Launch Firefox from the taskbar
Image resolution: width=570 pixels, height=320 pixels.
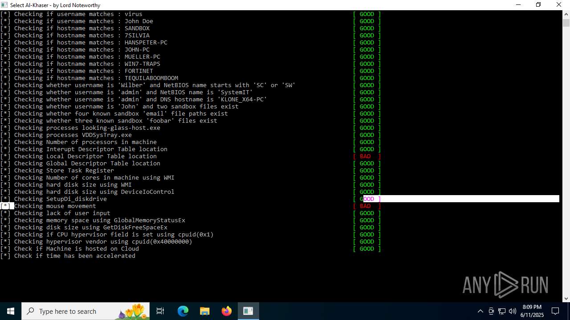227,311
